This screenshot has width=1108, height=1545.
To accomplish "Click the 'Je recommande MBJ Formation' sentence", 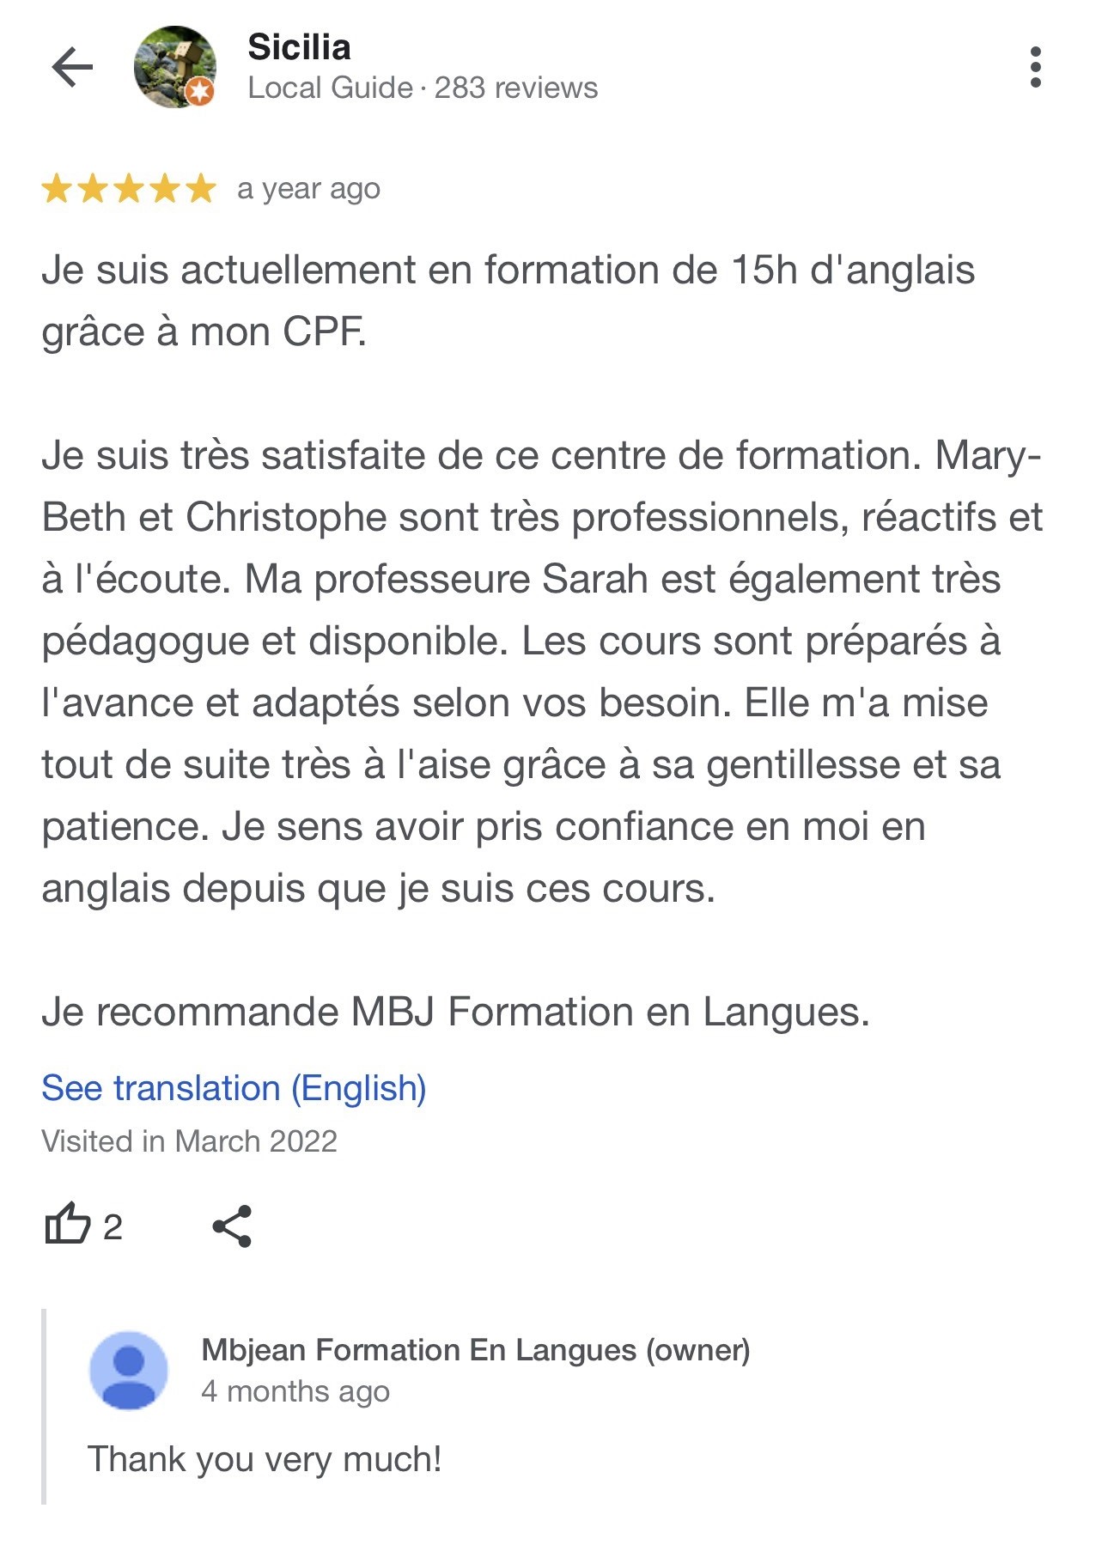I will point(456,1012).
